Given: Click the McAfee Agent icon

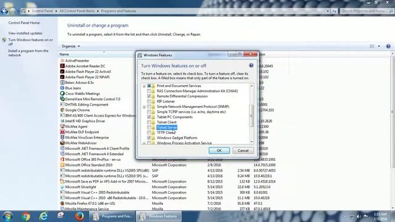Looking at the screenshot, I should coord(62,126).
